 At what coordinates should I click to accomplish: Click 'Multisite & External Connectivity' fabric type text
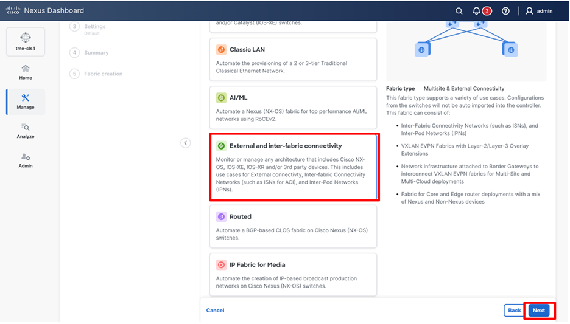464,89
